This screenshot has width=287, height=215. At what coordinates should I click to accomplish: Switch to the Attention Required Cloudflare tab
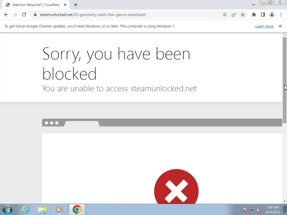coord(36,5)
